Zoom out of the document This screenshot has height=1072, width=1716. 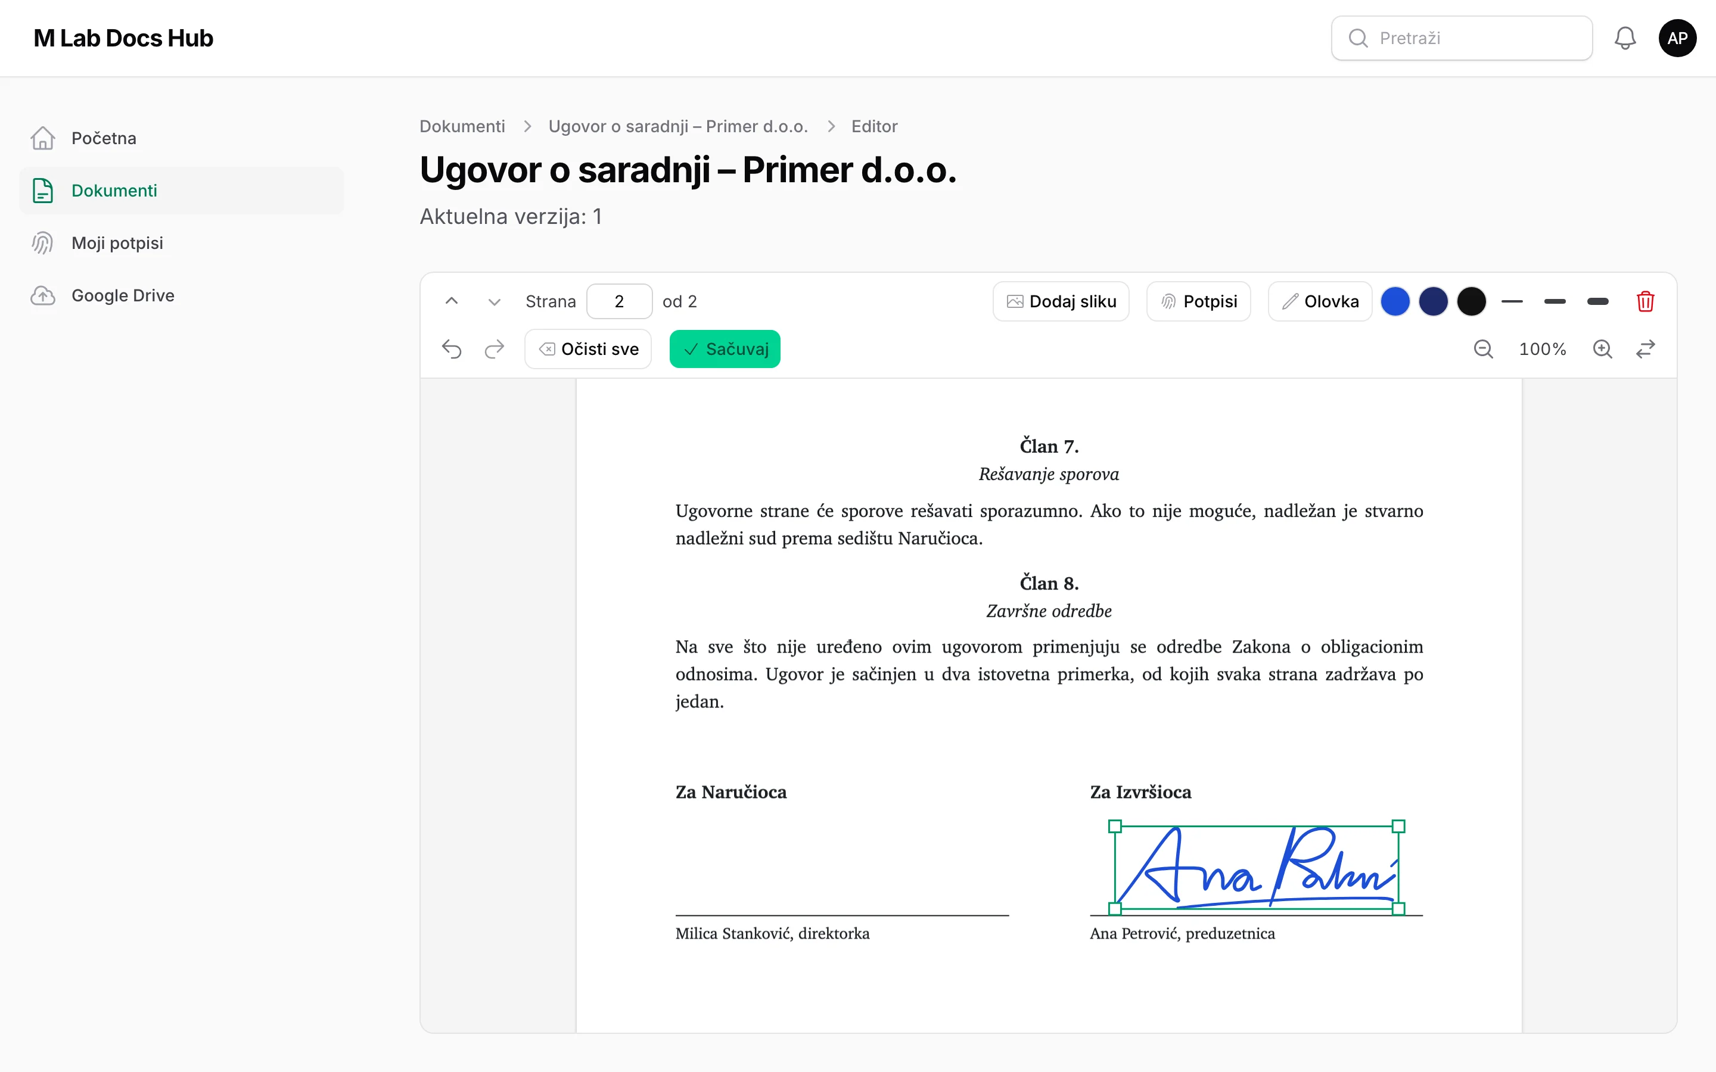pos(1484,349)
